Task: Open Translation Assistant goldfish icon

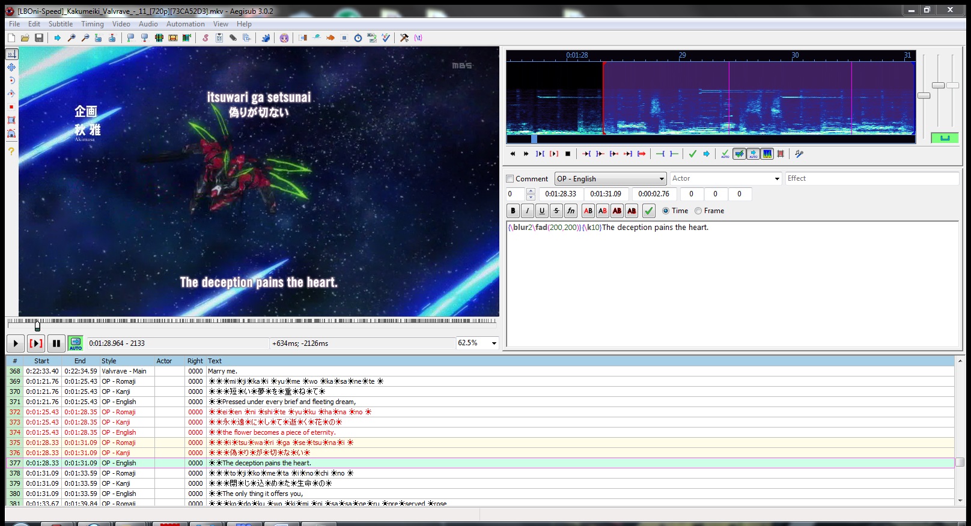Action: point(330,38)
